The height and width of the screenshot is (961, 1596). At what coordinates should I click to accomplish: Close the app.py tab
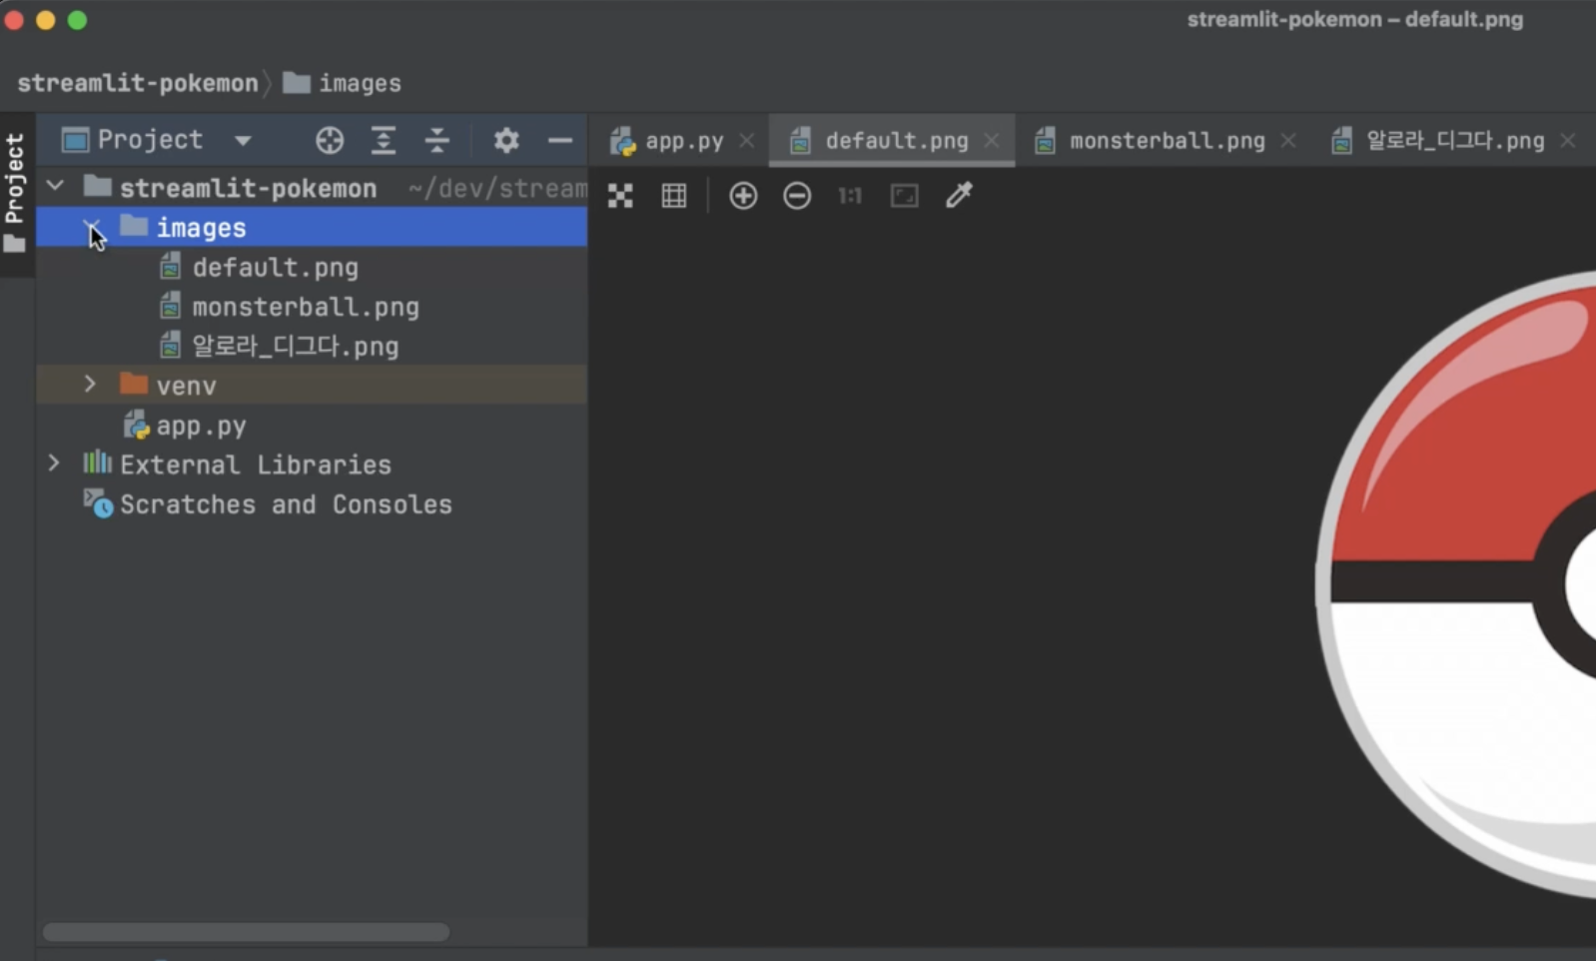click(x=747, y=141)
